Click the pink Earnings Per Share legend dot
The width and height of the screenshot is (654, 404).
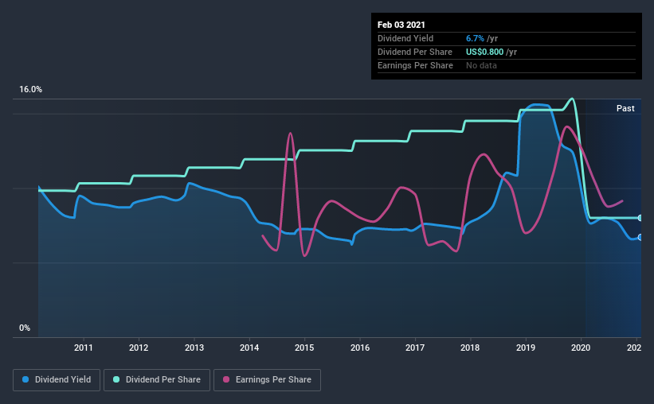tap(226, 379)
